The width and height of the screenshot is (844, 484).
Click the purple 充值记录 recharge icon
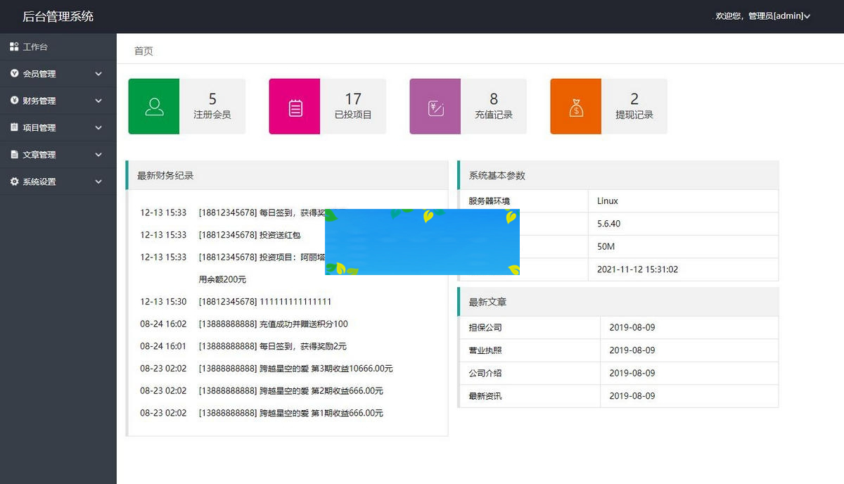[x=435, y=106]
